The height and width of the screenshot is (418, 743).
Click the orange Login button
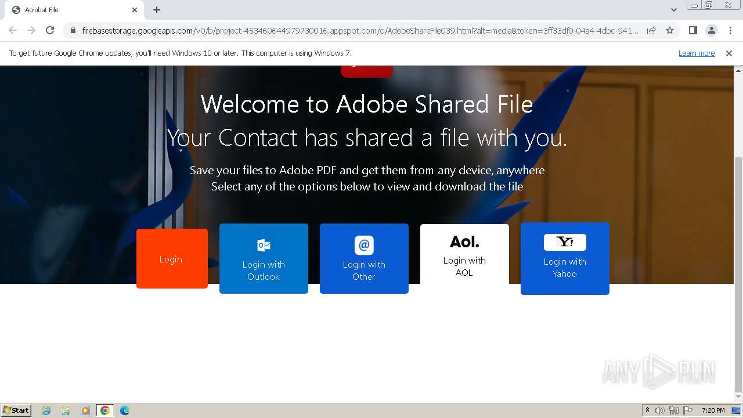tap(172, 258)
